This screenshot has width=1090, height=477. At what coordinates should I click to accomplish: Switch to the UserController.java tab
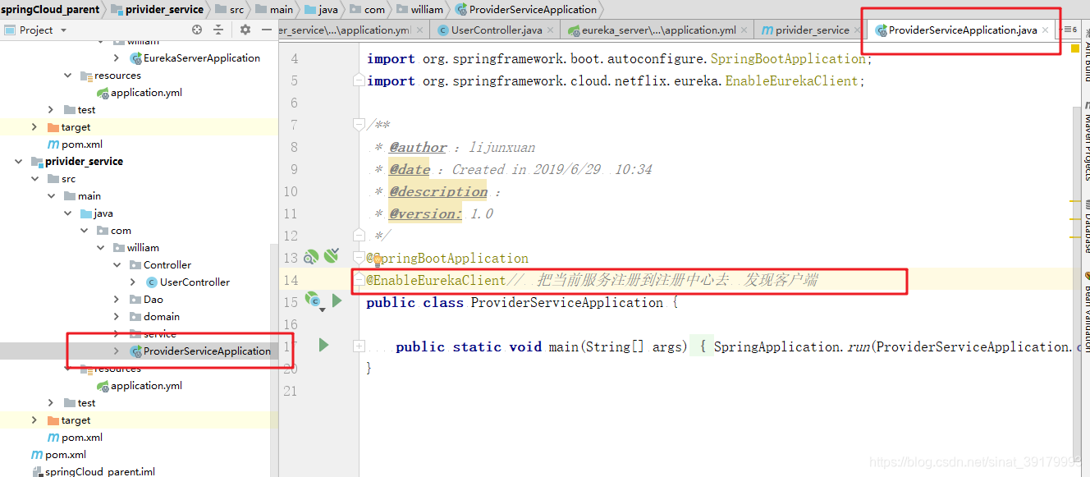tap(496, 30)
